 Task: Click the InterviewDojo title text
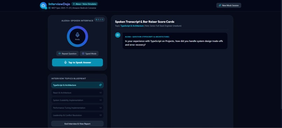pos(59,4)
